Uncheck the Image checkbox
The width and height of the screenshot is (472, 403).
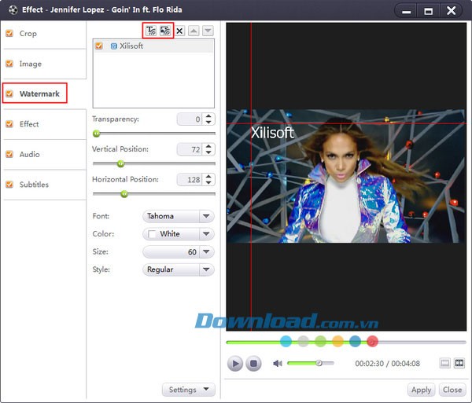click(x=9, y=64)
